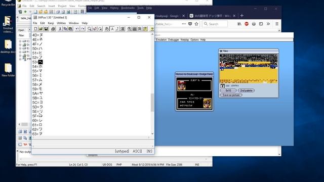Click the line 57=ム
324x182 pixels.
(x=37, y=80)
